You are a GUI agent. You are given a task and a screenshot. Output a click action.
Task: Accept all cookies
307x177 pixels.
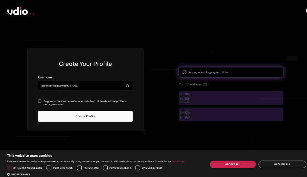point(233,164)
